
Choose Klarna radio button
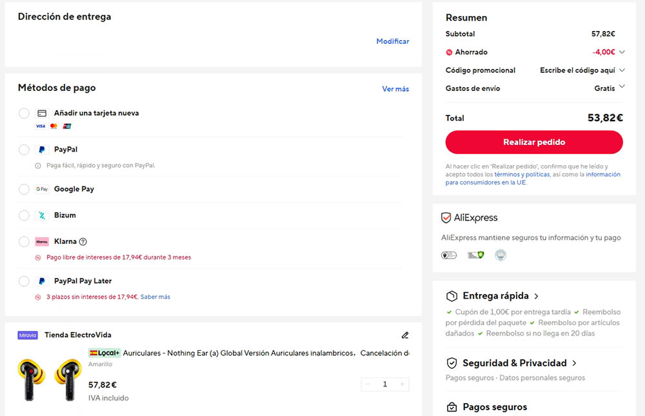coord(24,241)
